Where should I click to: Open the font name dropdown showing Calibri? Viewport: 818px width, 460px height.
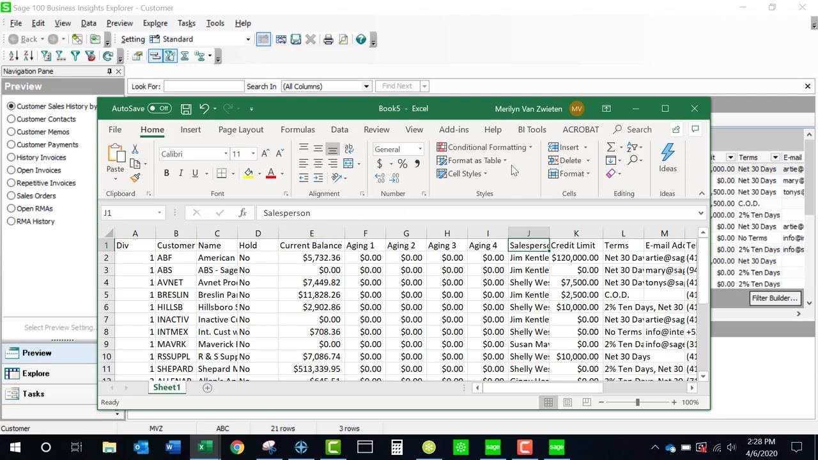(226, 154)
